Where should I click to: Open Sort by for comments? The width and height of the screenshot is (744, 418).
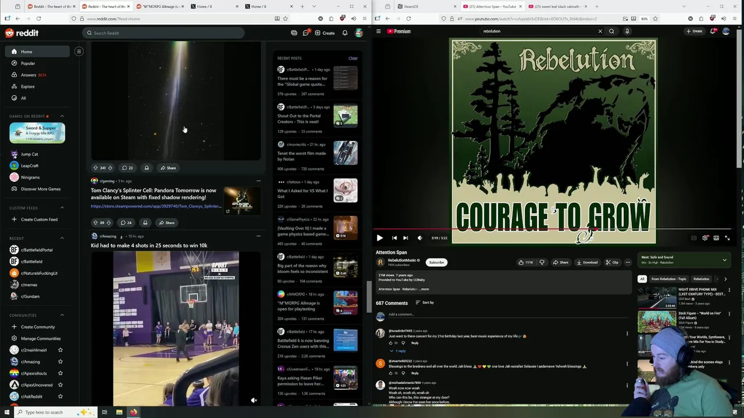pos(424,302)
